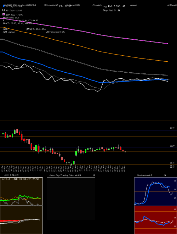The width and height of the screenshot is (177, 234).
Task: Click the 'Intra Day Trading Price' panel title
Action: tap(62, 175)
